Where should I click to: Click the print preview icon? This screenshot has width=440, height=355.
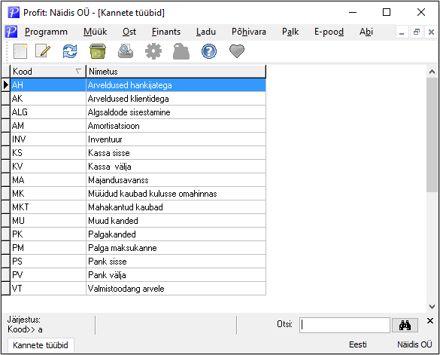pyautogui.click(x=126, y=51)
